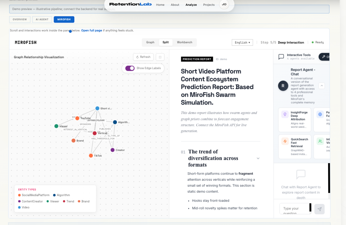Open the QuickSearch Fast Retrieval card
The image size is (346, 225).
pos(295,147)
